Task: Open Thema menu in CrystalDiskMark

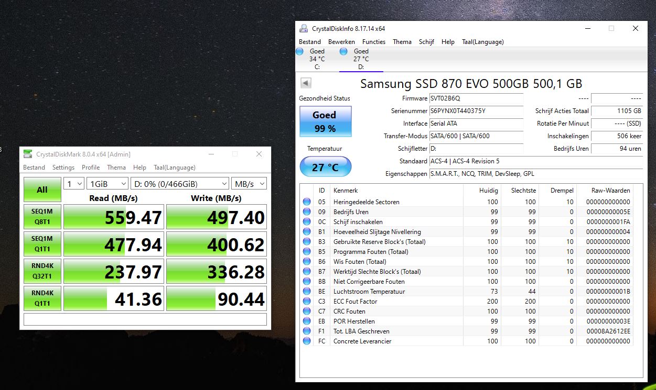Action: pyautogui.click(x=116, y=168)
